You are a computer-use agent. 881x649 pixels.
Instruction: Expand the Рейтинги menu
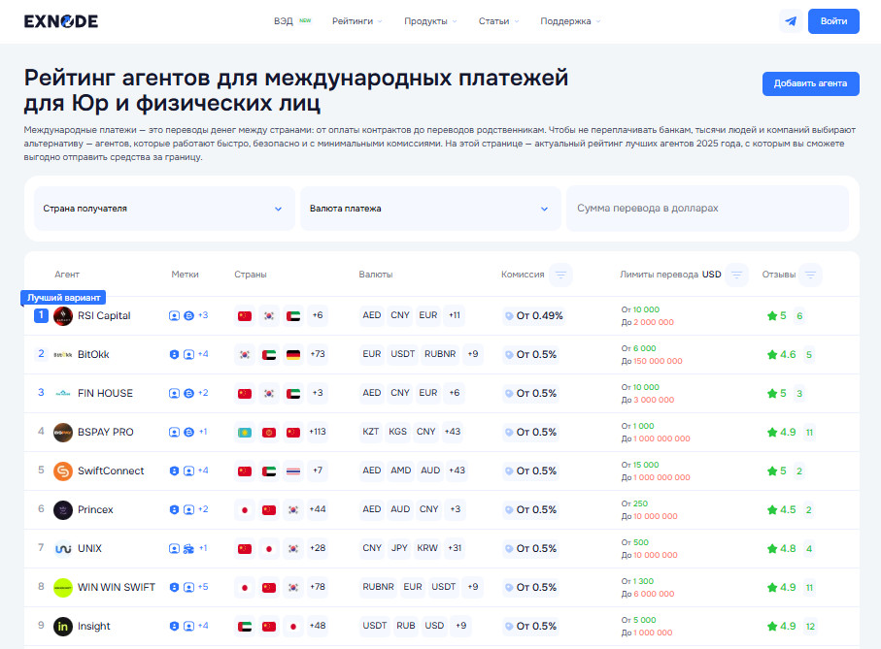point(356,21)
